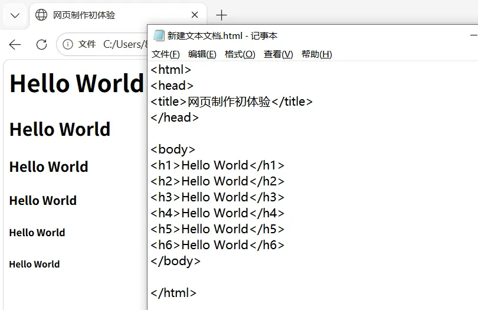
Task: Click the <h3>Hello World</h3> code line
Action: (x=217, y=197)
